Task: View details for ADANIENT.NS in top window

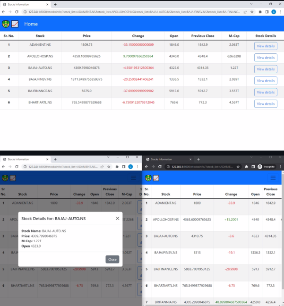Action: 266,46
